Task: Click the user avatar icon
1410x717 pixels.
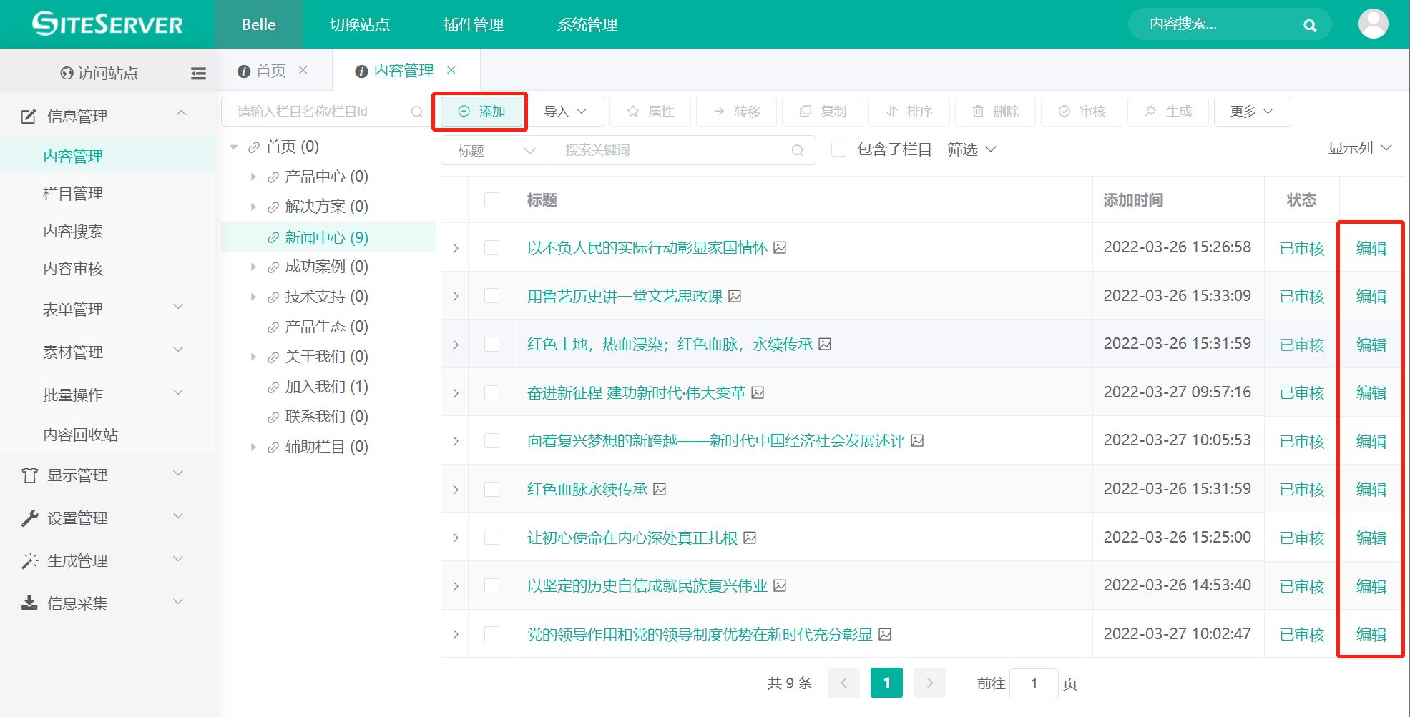Action: (1372, 24)
